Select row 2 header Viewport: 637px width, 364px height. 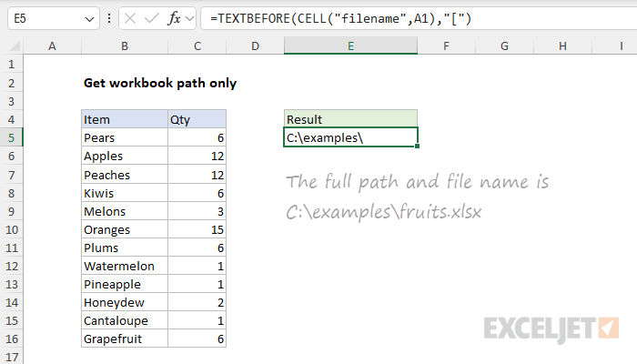11,83
